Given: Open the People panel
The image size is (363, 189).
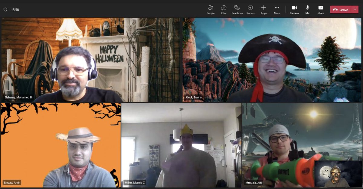Looking at the screenshot, I should coord(211,10).
